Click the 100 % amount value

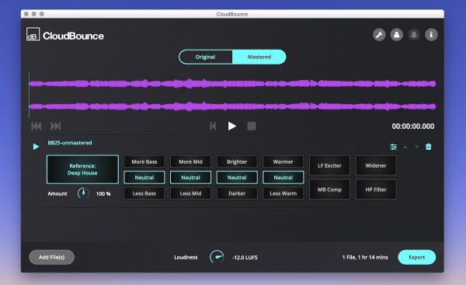(103, 194)
